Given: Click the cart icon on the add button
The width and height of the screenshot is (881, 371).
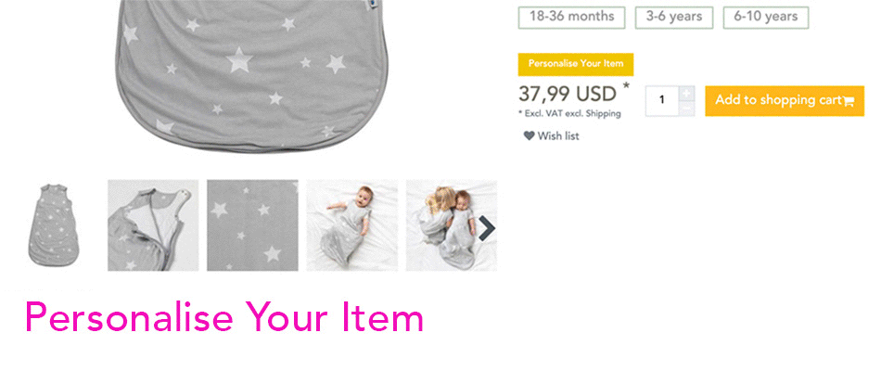Looking at the screenshot, I should (849, 102).
